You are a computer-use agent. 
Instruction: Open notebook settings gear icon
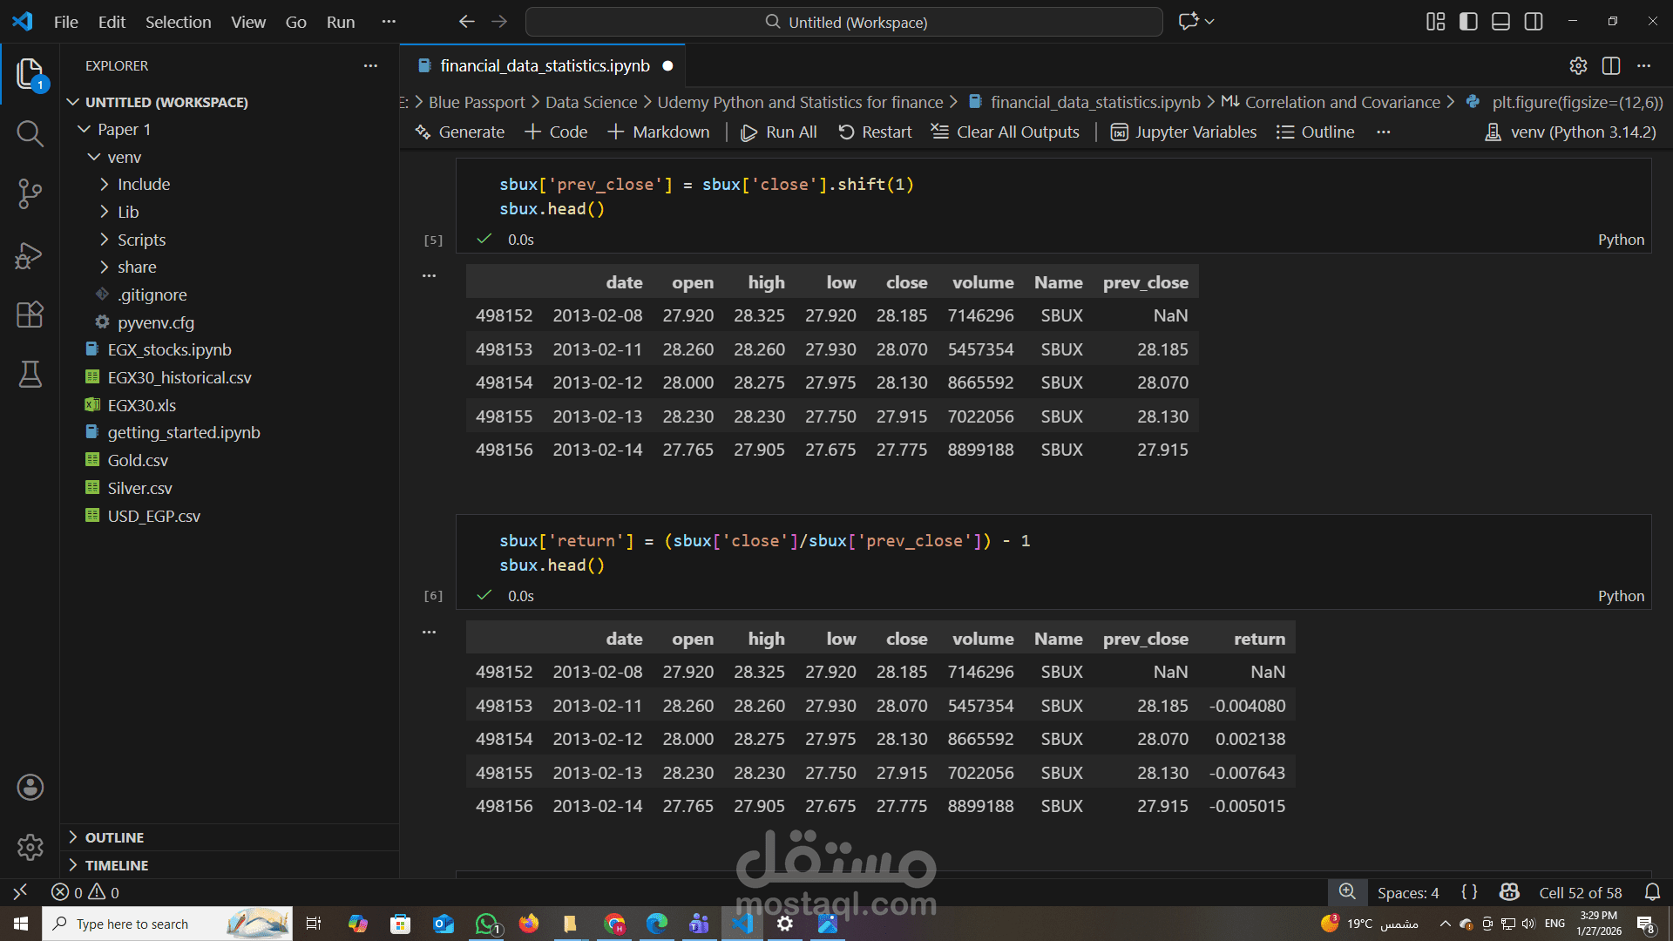pos(1578,66)
